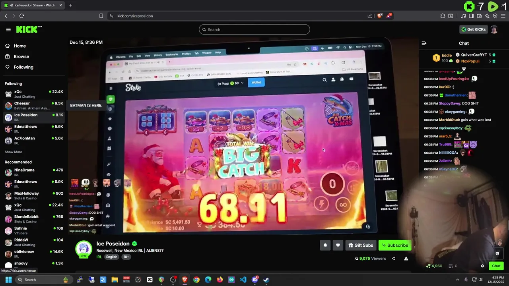The width and height of the screenshot is (509, 286).
Task: Click the stream search field
Action: click(x=254, y=29)
